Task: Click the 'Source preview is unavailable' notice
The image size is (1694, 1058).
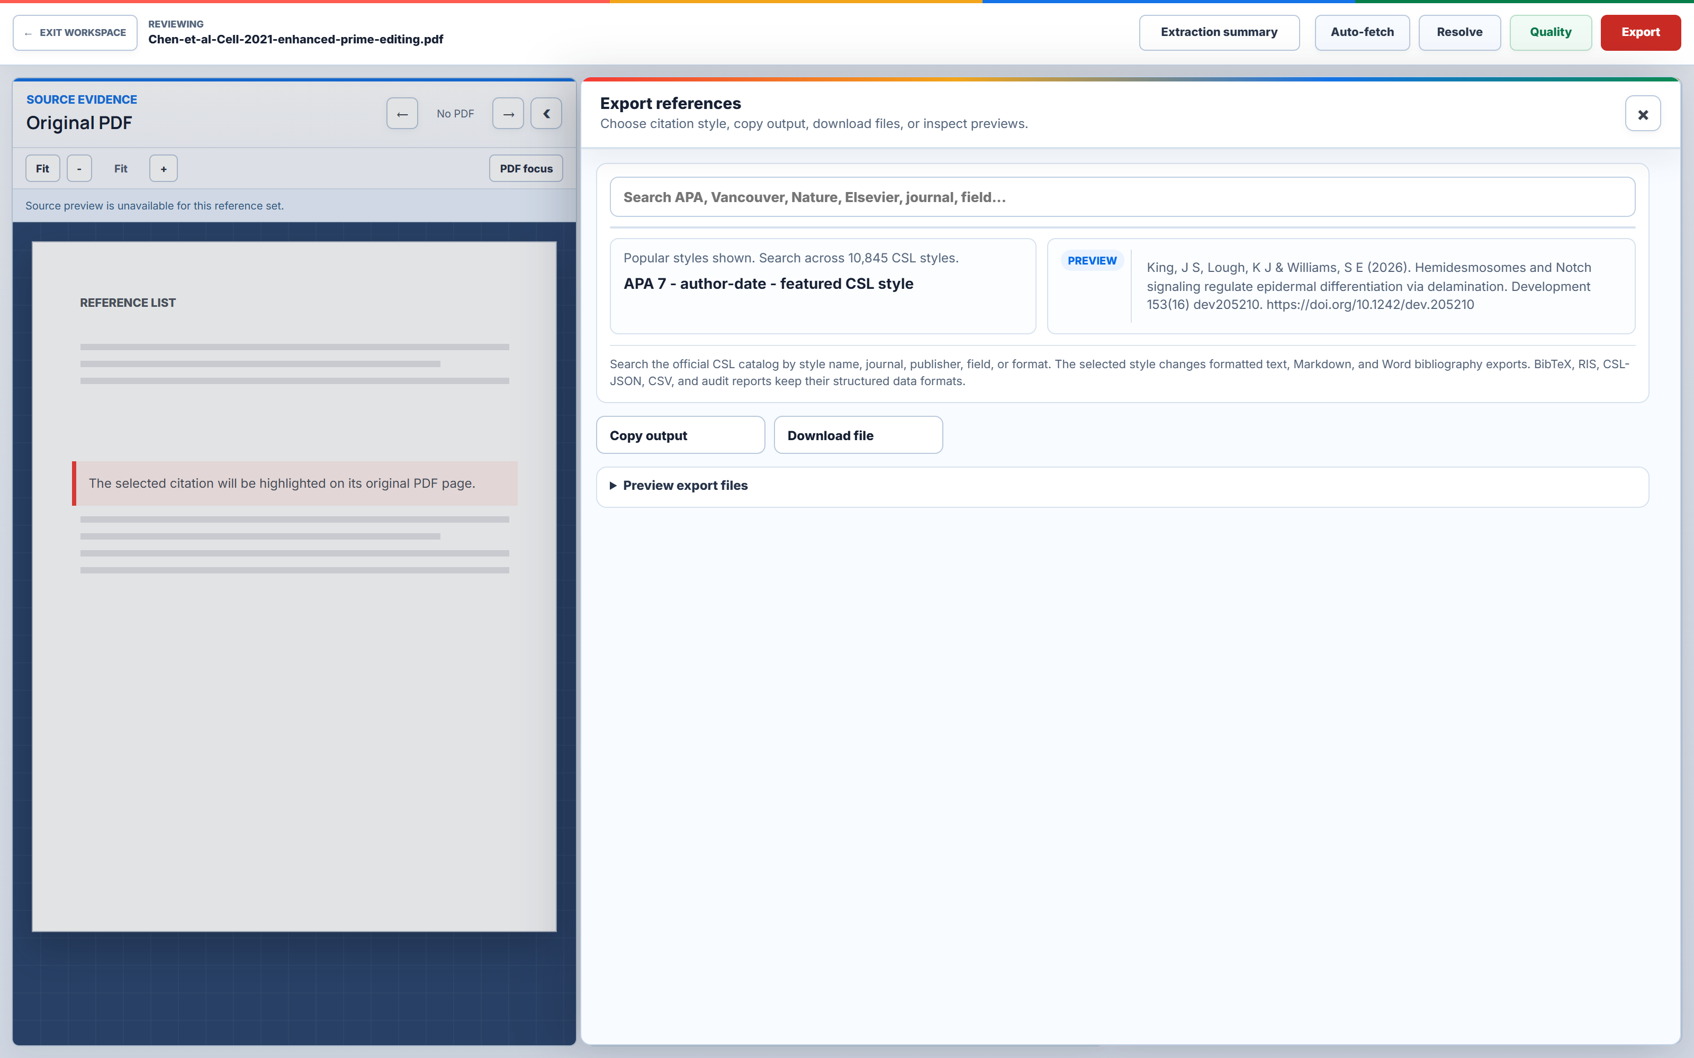Action: click(x=155, y=206)
